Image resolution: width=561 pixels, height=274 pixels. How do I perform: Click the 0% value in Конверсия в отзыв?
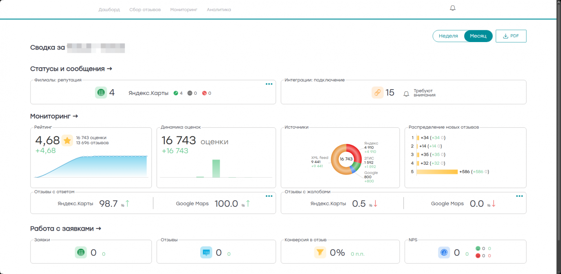point(337,253)
